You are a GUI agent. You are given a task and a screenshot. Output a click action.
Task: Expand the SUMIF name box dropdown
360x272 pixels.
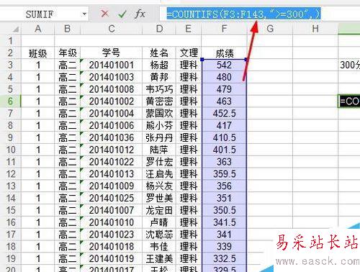[84, 14]
